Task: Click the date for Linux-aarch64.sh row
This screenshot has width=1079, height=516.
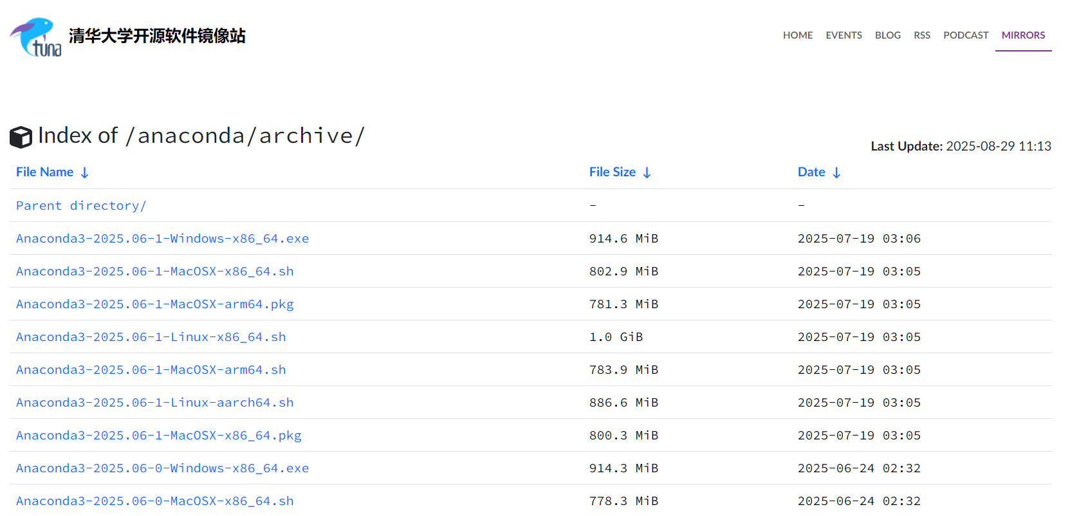Action: pyautogui.click(x=859, y=402)
